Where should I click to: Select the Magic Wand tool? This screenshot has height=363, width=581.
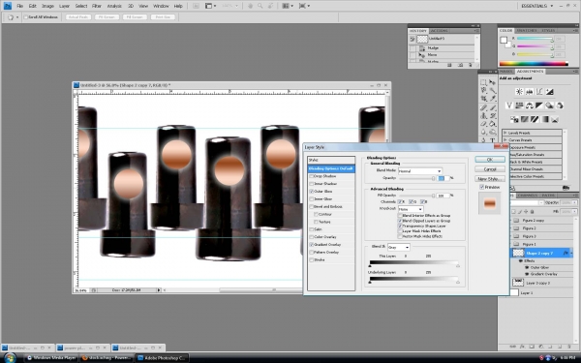[493, 90]
